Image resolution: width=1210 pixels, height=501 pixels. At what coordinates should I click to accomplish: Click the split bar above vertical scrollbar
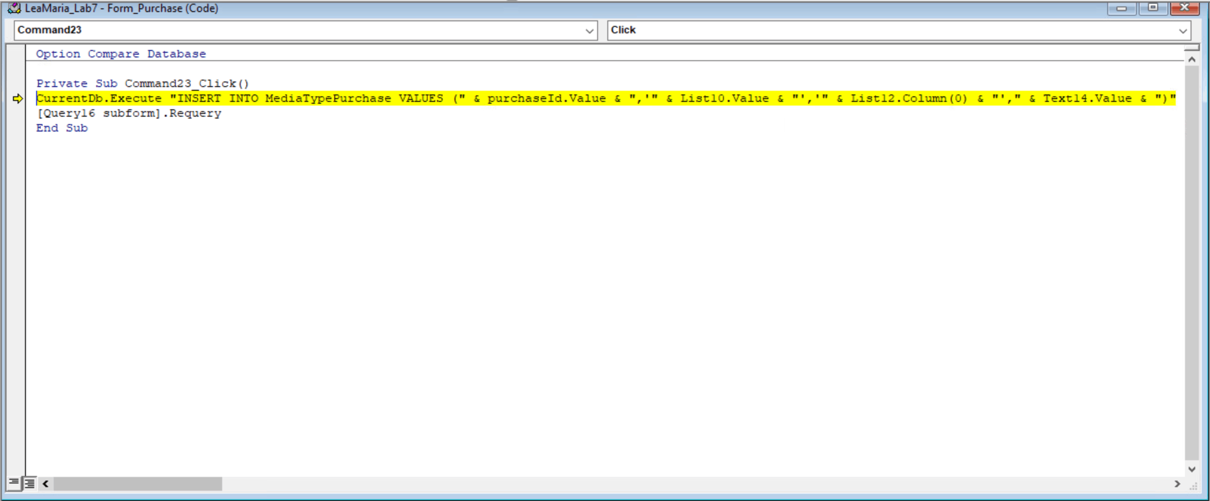(x=1191, y=48)
